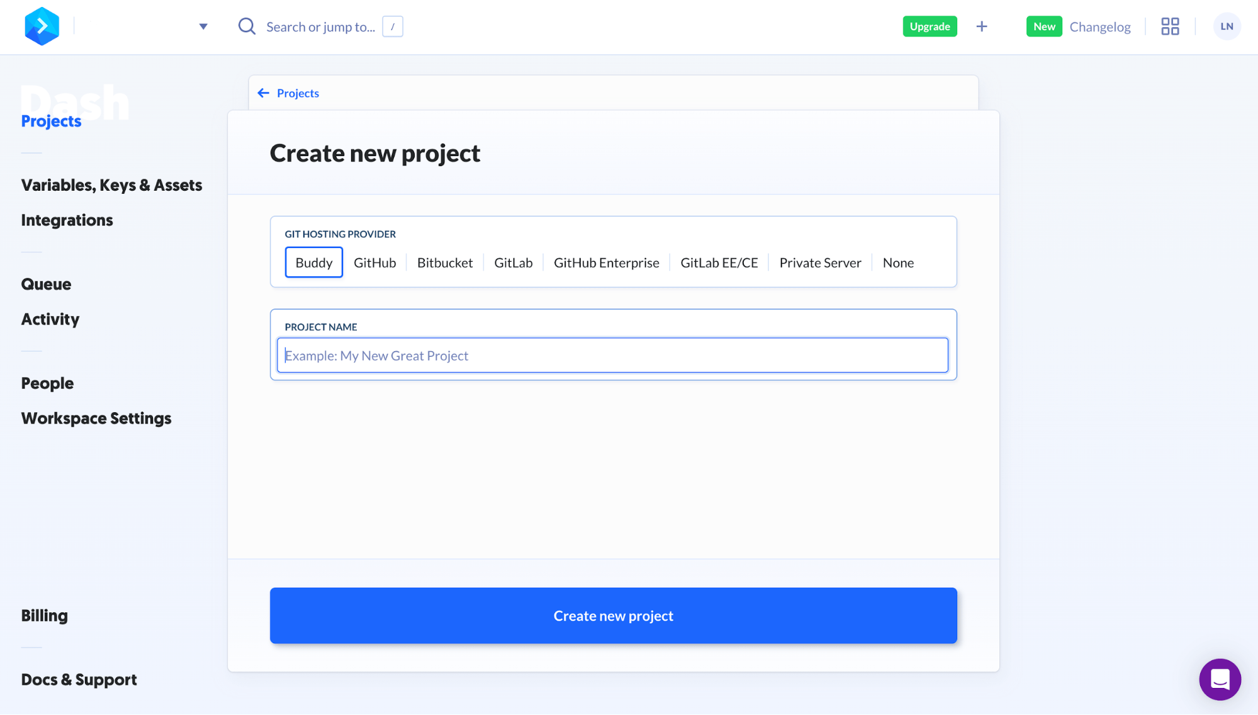
Task: Click the Buddy logo icon
Action: 42,26
